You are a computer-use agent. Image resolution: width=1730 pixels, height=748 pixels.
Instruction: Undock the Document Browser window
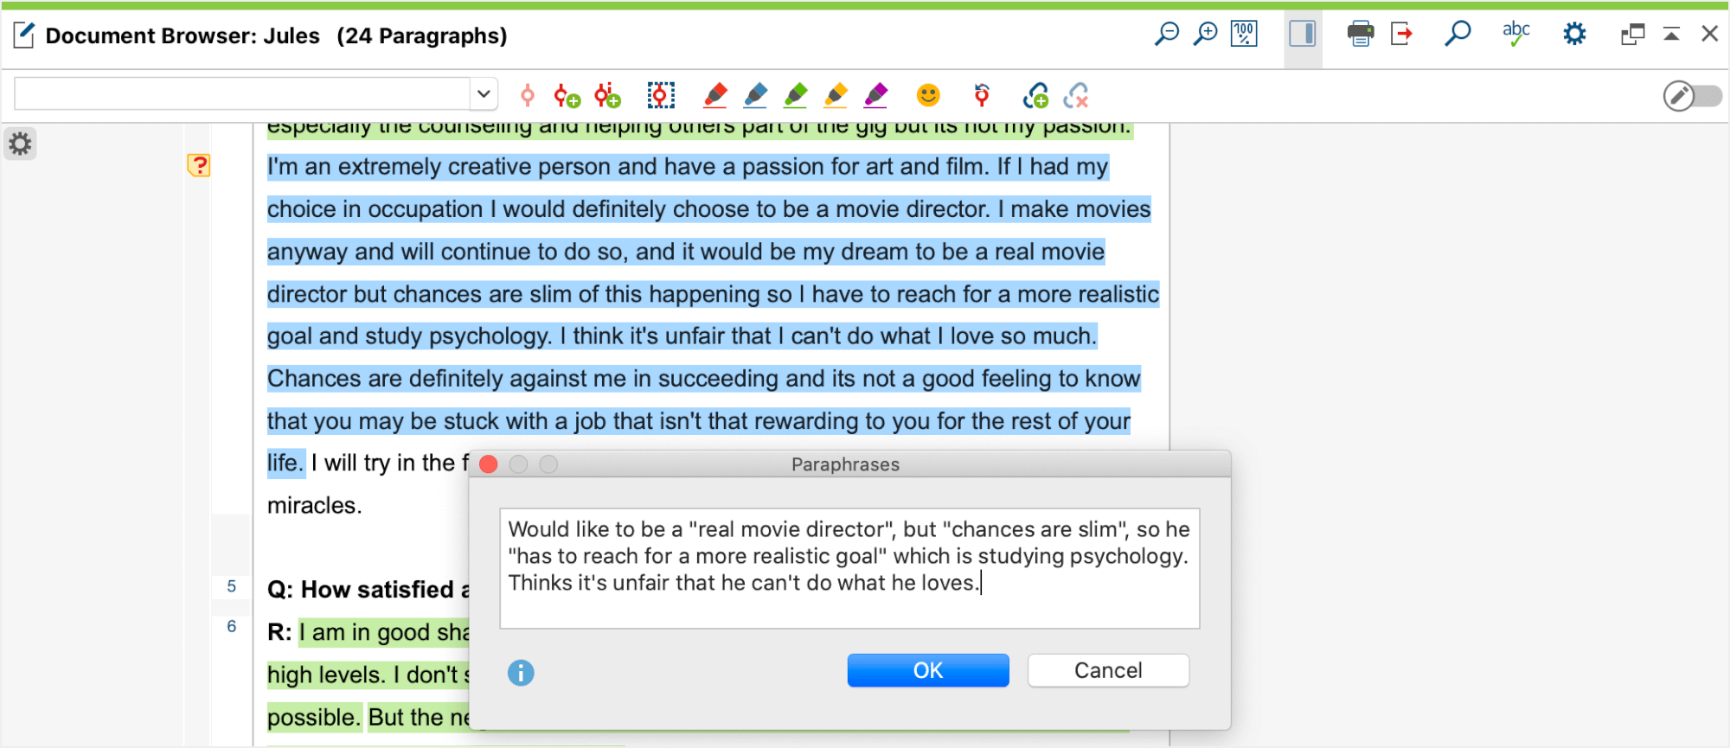[x=1632, y=35]
